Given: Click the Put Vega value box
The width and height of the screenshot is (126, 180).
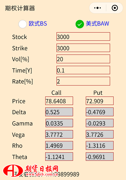Looking at the screenshot, I should tap(100, 134).
